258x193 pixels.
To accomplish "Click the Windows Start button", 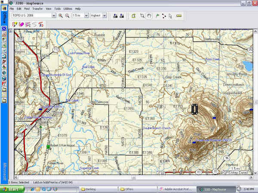I will pos(12,189).
